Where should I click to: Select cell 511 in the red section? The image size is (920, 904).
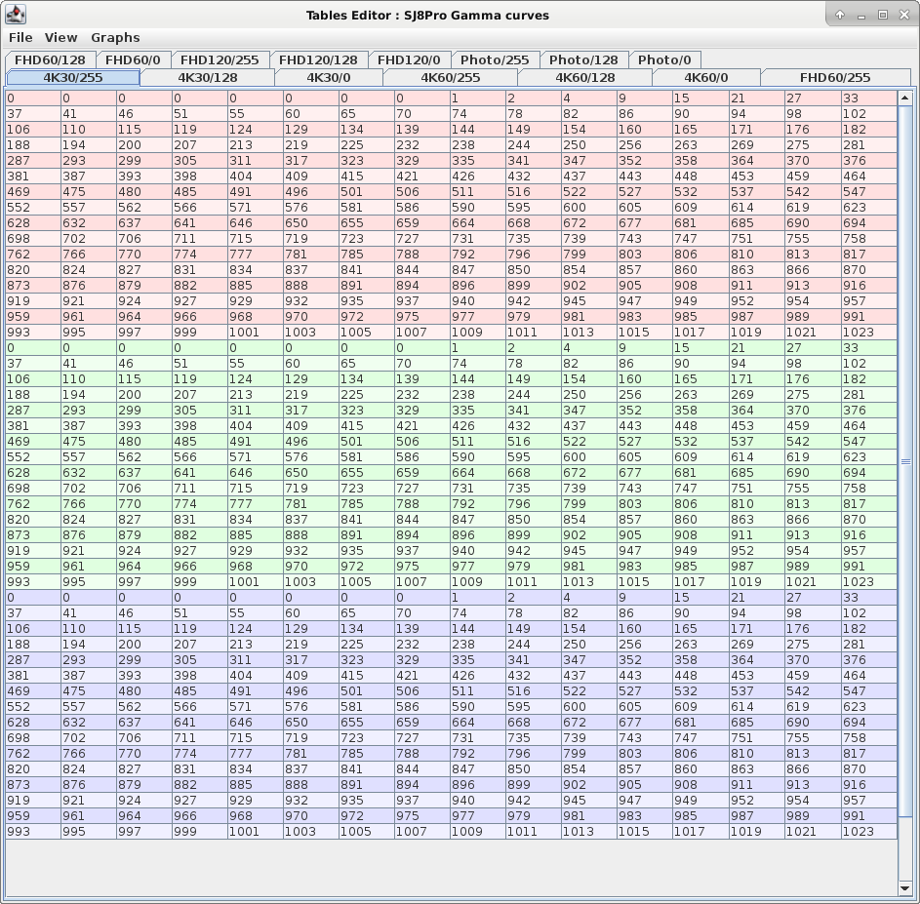478,192
